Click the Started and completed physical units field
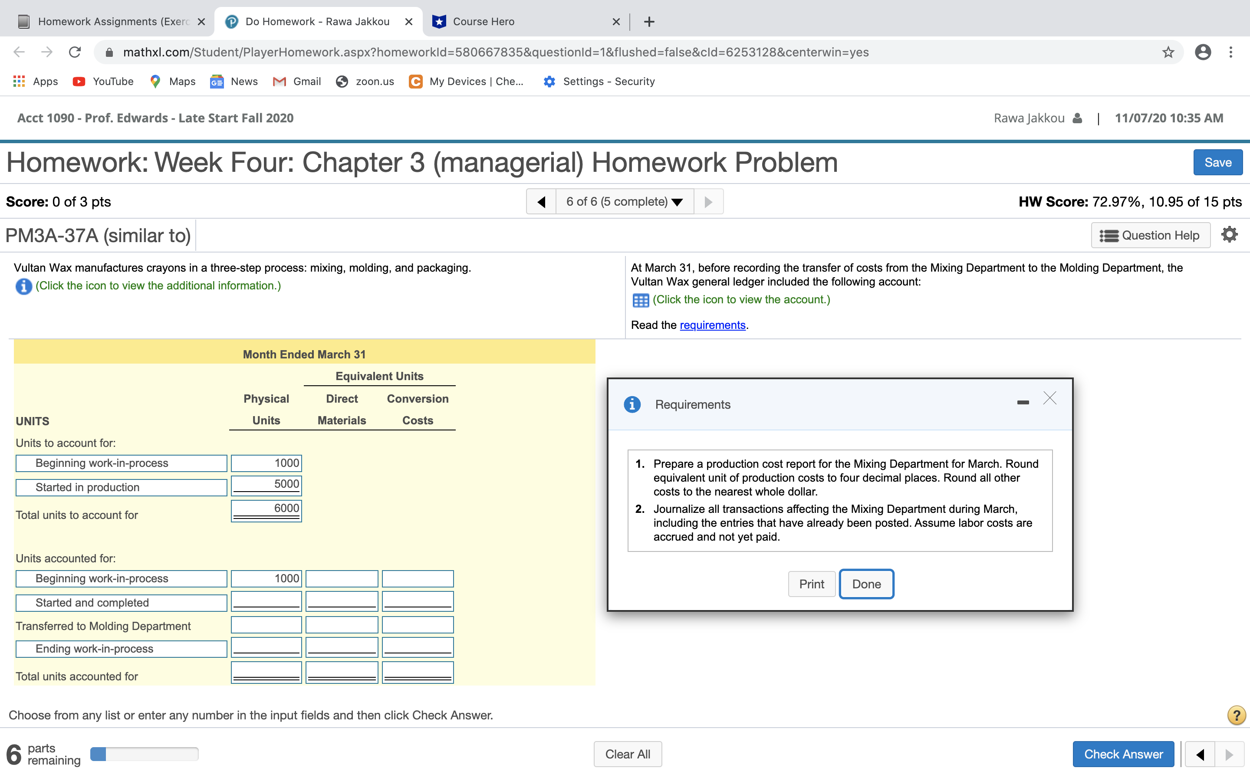 point(266,601)
